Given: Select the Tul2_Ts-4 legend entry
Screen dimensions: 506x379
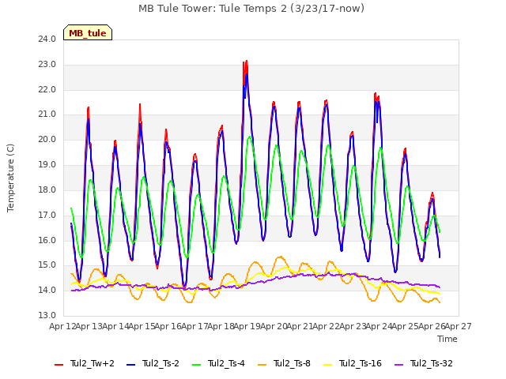Looking at the screenshot, I should [218, 364].
